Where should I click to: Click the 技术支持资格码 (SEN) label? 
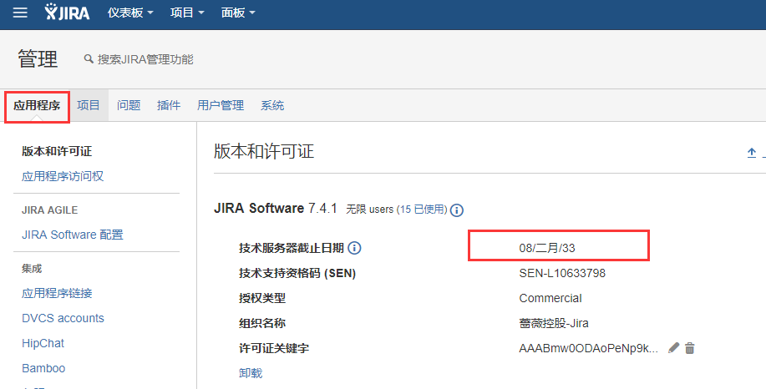coord(297,273)
